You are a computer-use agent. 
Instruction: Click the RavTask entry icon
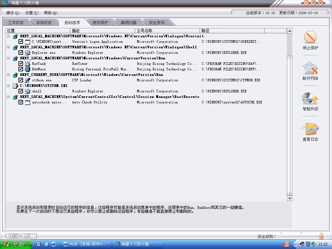[28, 64]
